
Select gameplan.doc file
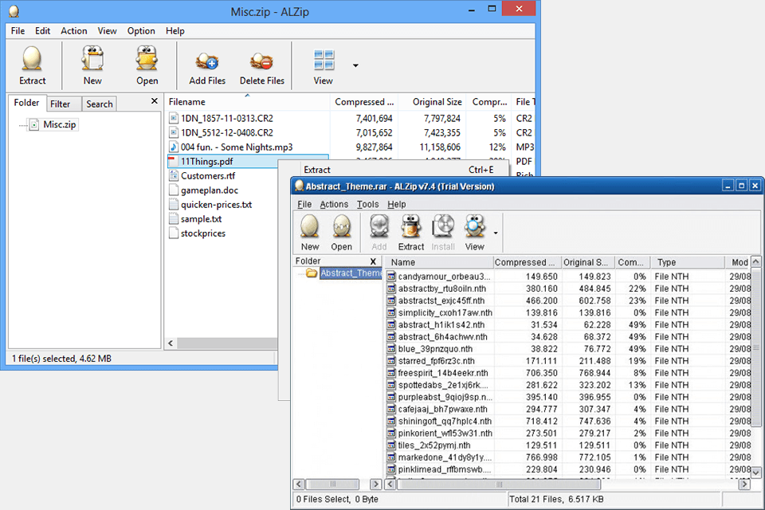coord(210,190)
